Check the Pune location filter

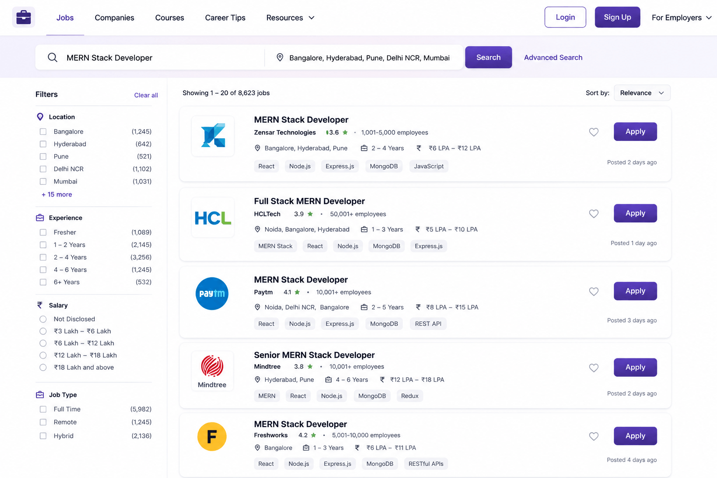[43, 156]
